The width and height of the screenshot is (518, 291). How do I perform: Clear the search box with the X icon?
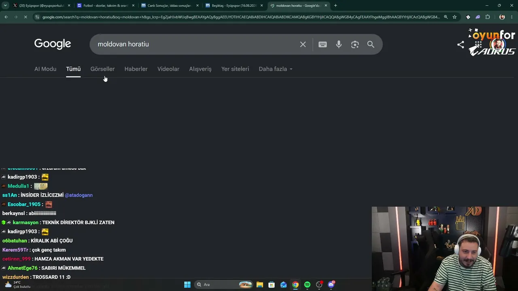[303, 44]
